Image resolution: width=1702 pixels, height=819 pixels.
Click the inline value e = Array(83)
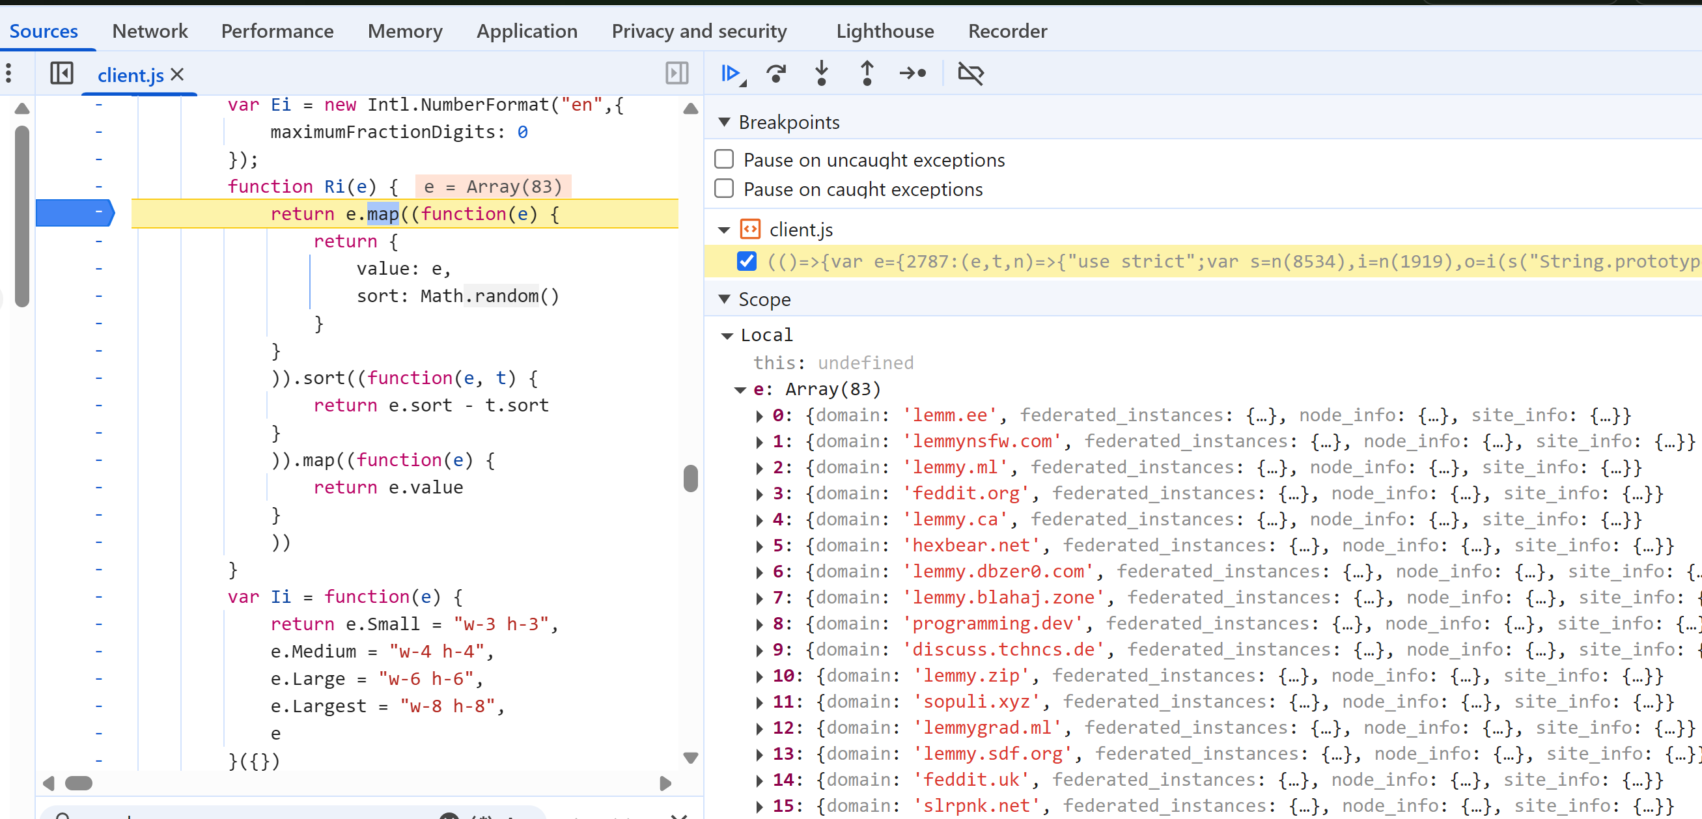pos(493,187)
